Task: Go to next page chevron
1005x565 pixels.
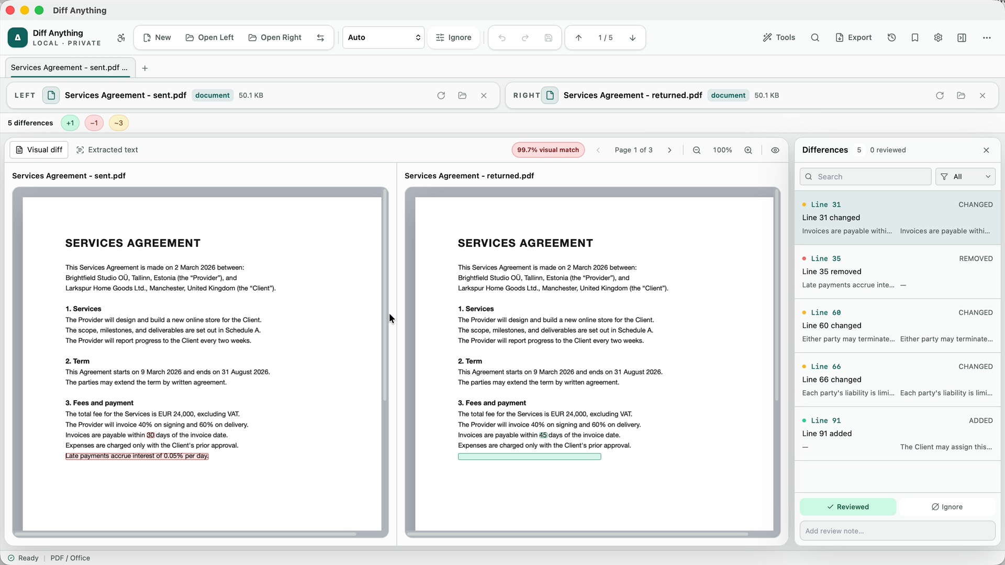Action: pos(669,150)
